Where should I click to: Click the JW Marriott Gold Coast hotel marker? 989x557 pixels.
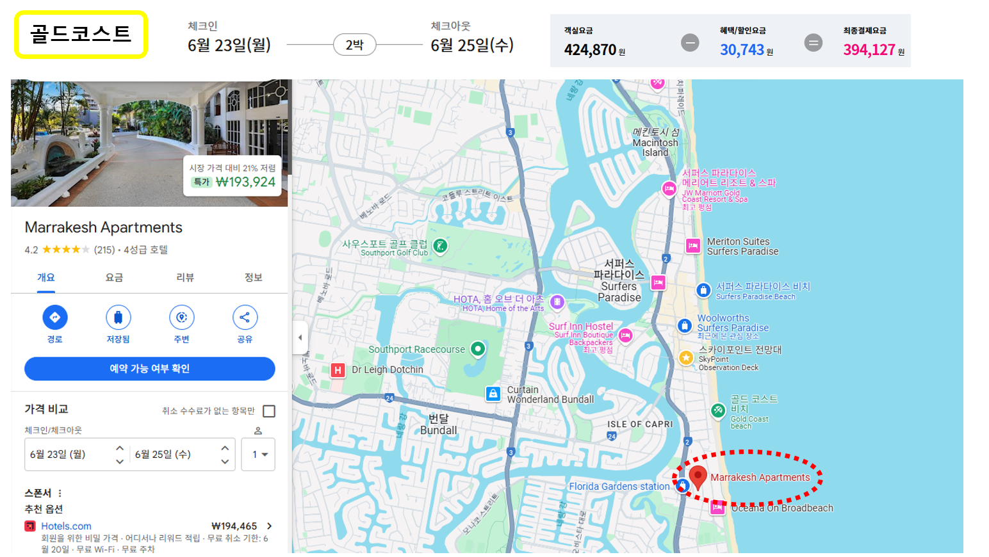(x=669, y=189)
